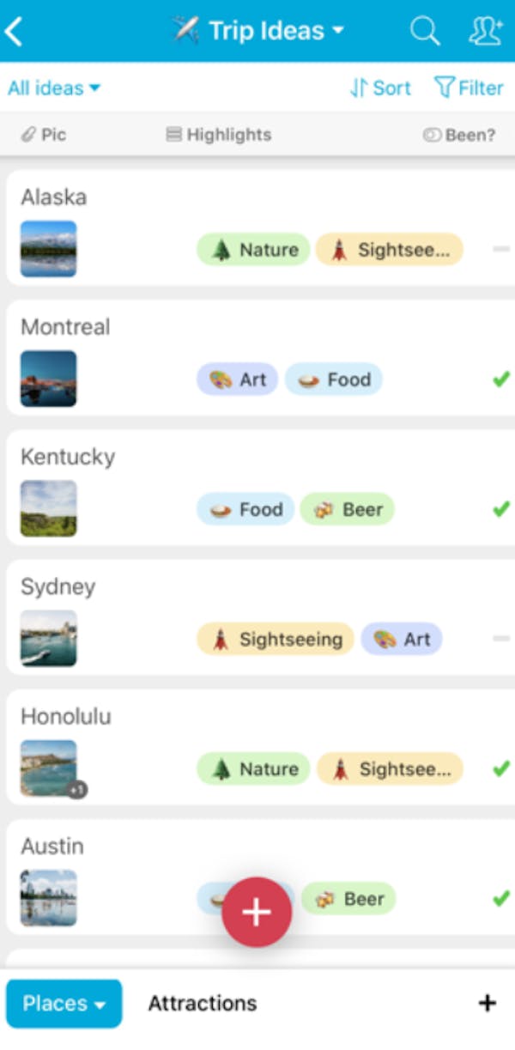Mark Sydney as visited via its dash toggle
This screenshot has width=515, height=1050.
click(500, 639)
